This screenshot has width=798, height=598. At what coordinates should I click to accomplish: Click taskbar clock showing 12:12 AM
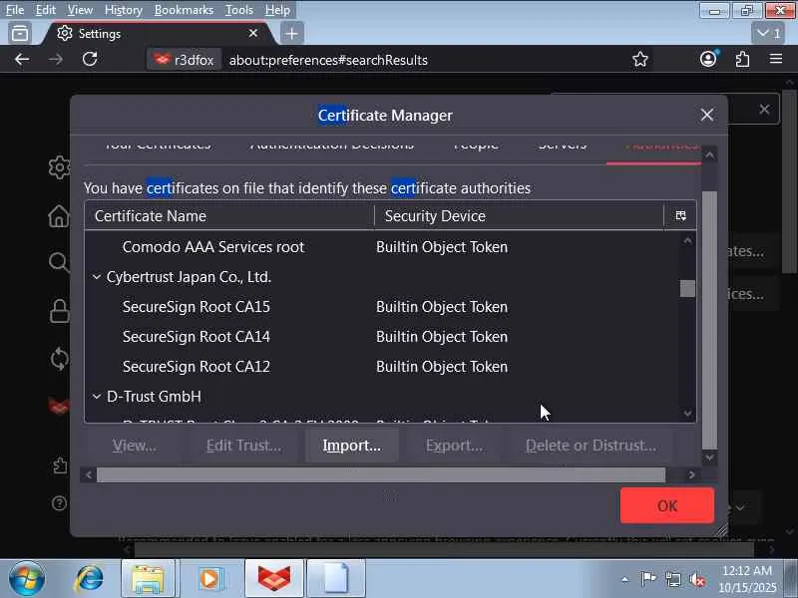[747, 579]
